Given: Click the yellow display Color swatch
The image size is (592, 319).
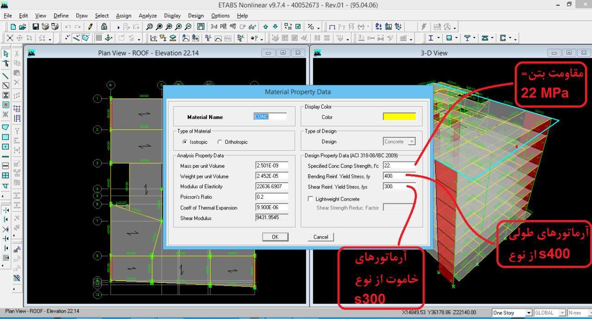Looking at the screenshot, I should 399,117.
